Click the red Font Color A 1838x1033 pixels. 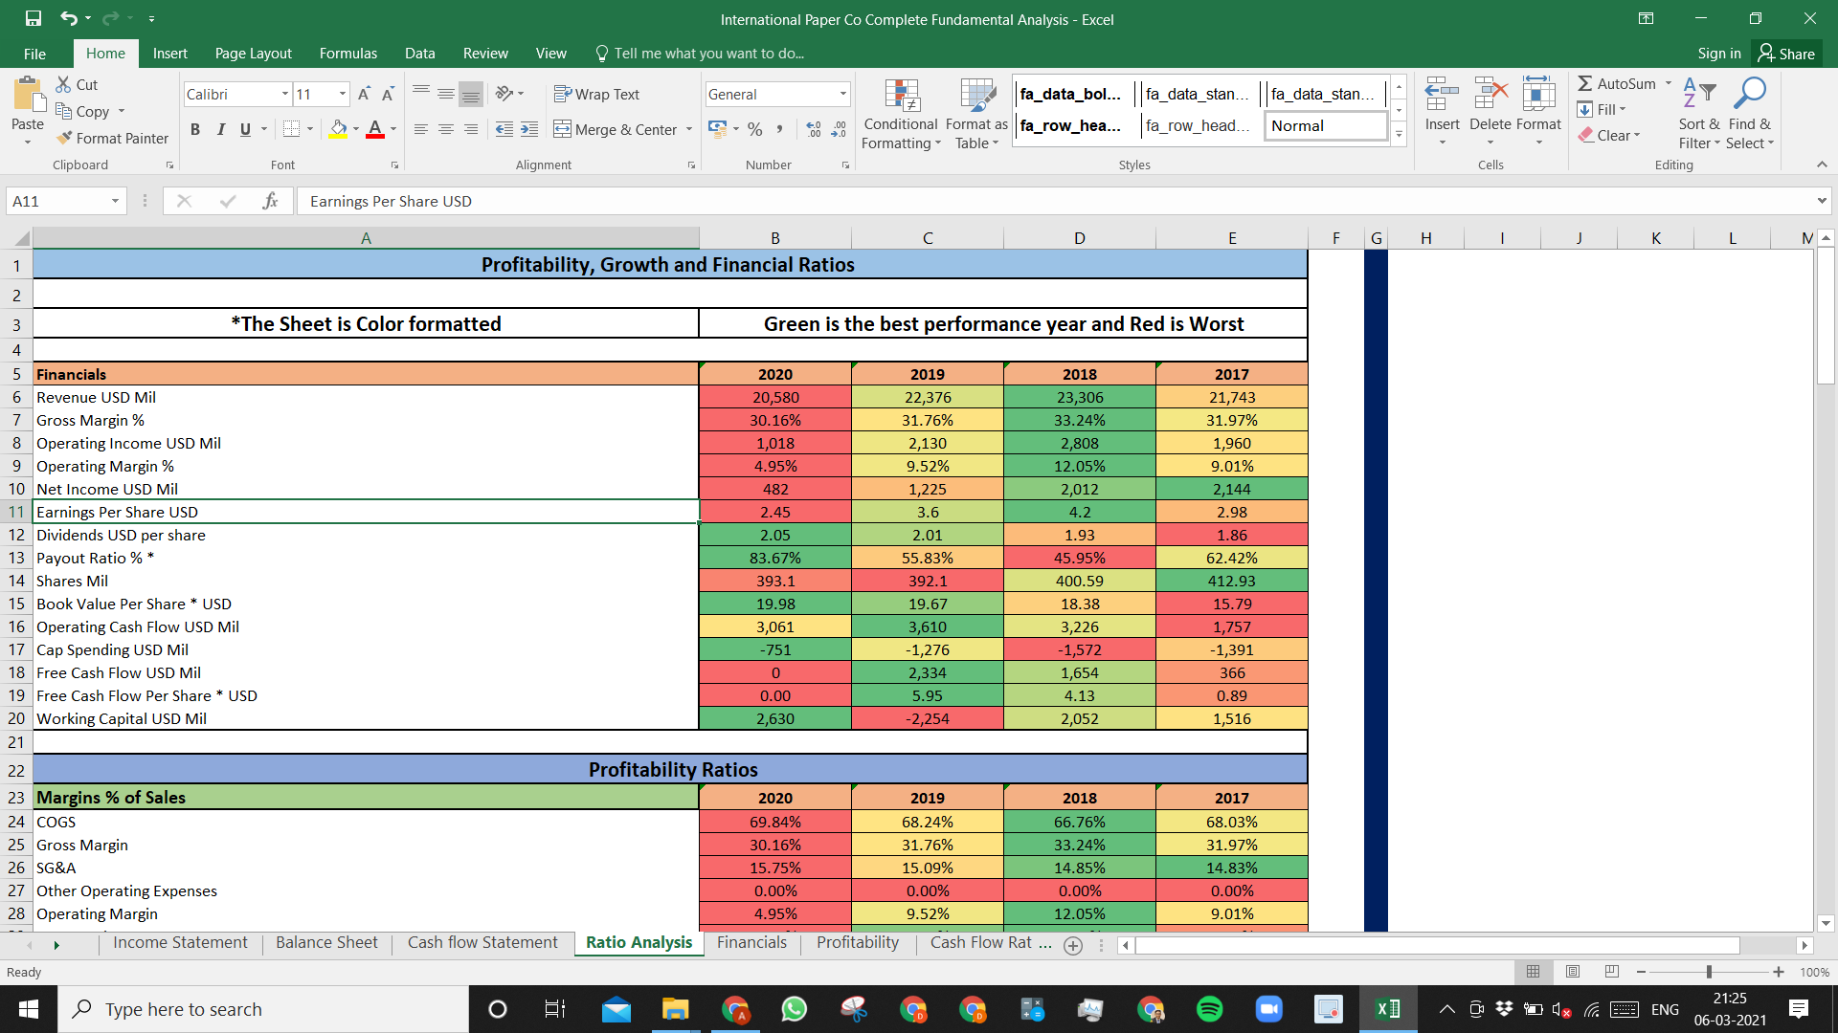(375, 129)
